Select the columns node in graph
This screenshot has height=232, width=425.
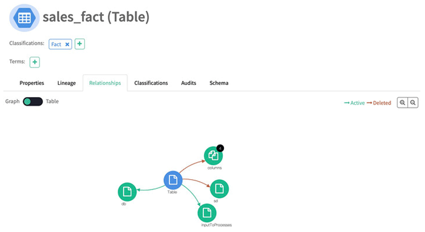pyautogui.click(x=213, y=156)
